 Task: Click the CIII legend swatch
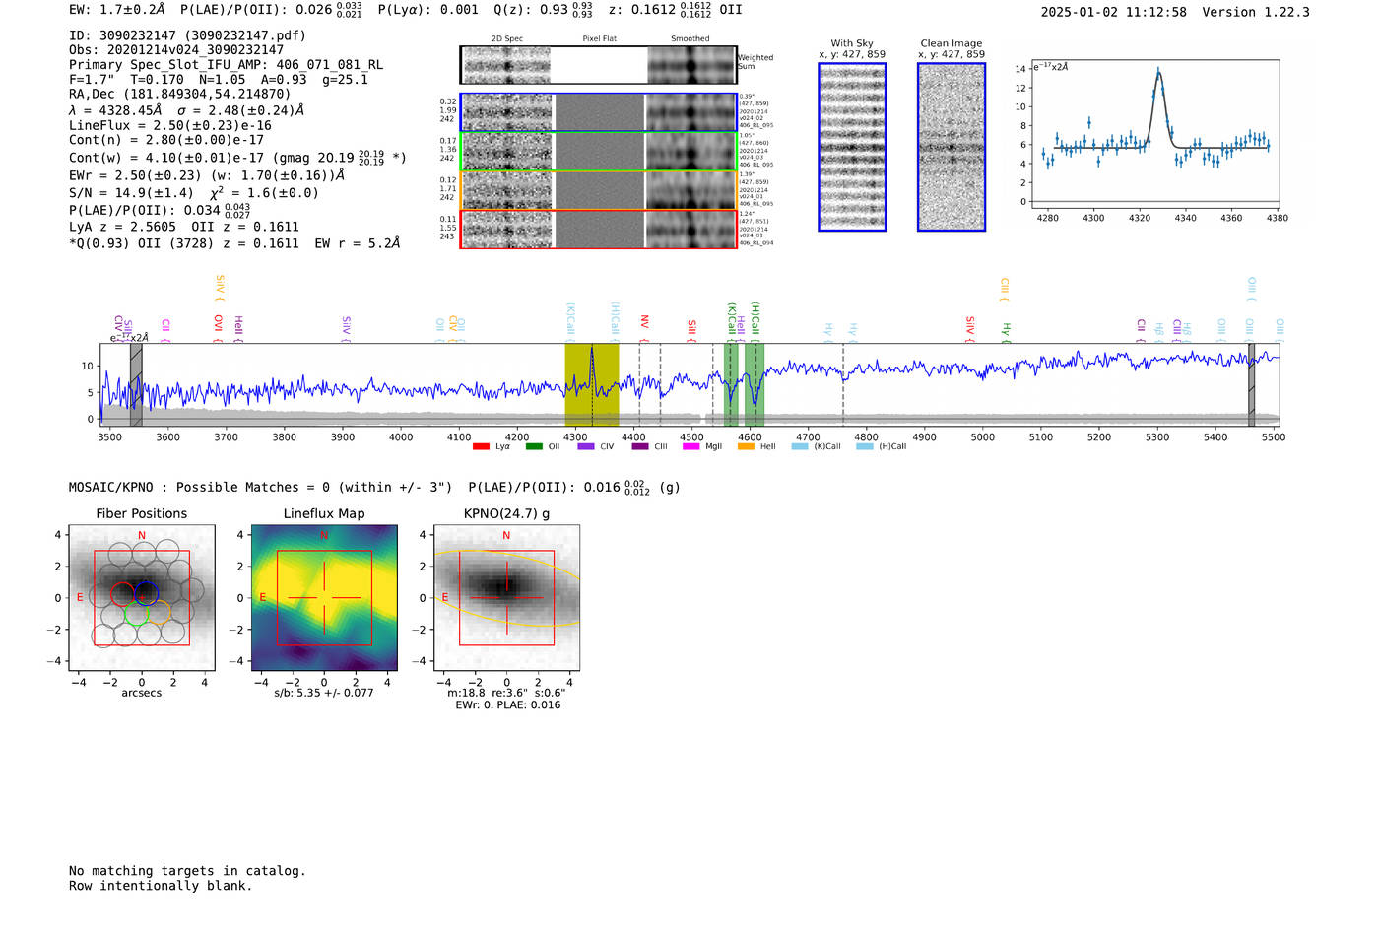640,446
